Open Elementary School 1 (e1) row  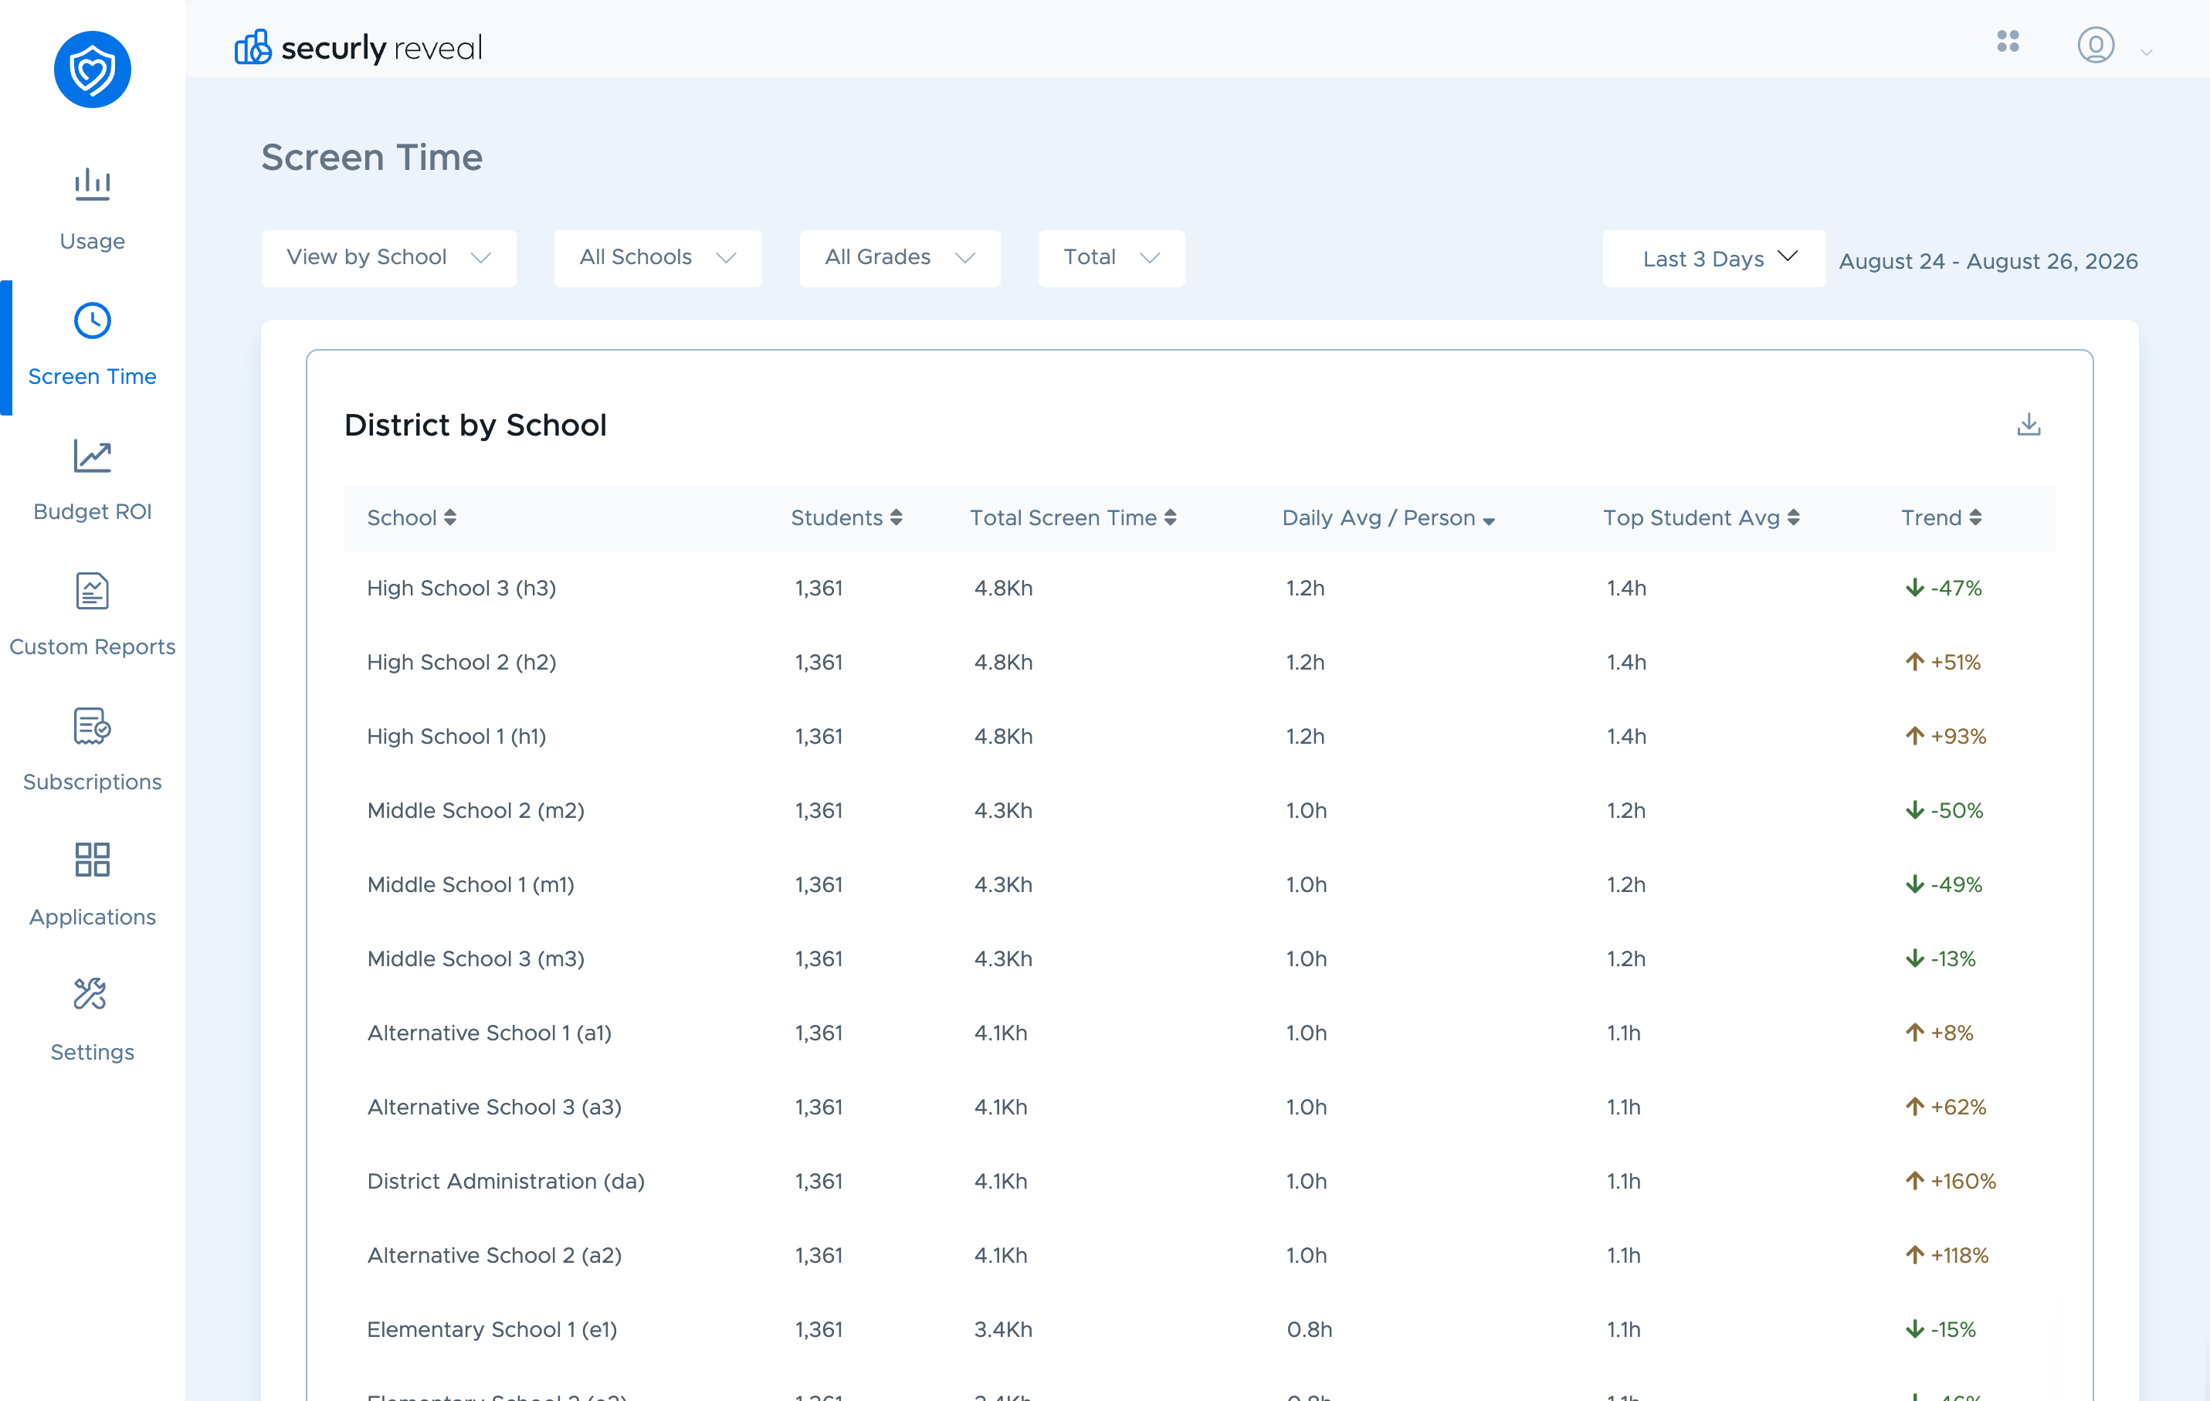[x=1199, y=1329]
